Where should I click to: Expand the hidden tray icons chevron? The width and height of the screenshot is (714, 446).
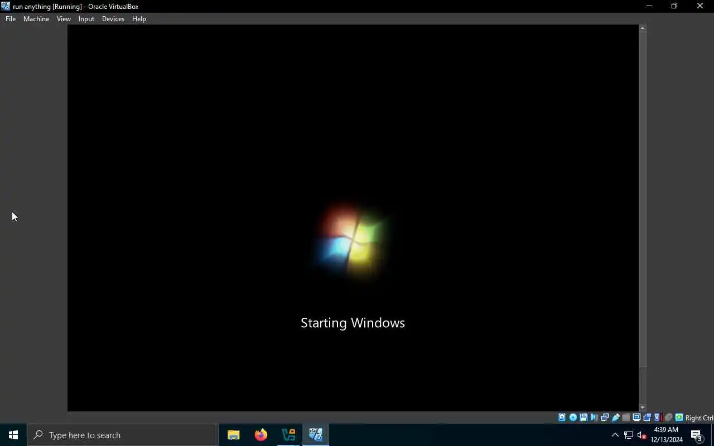(615, 435)
